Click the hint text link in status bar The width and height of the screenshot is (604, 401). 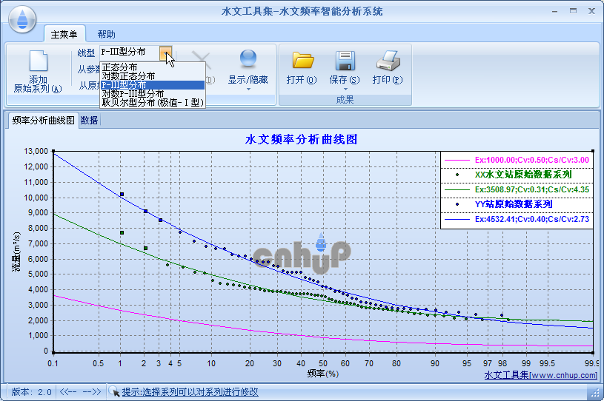tap(190, 391)
